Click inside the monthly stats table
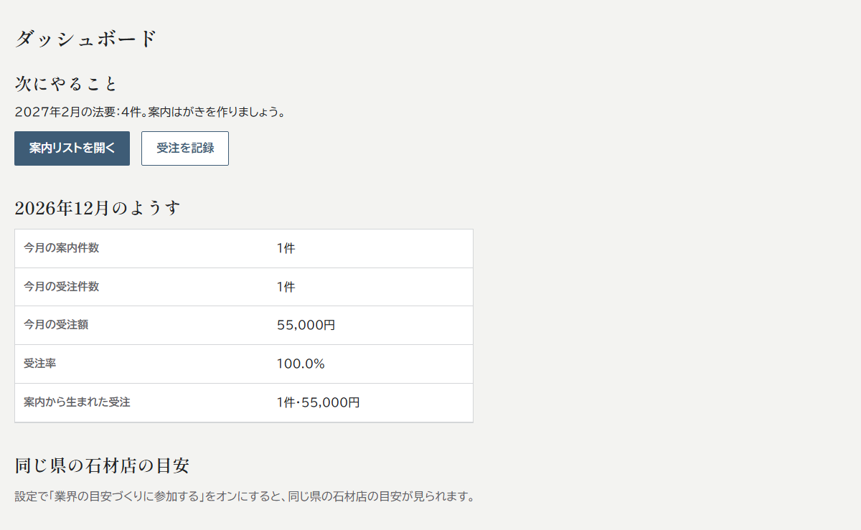 tap(244, 326)
